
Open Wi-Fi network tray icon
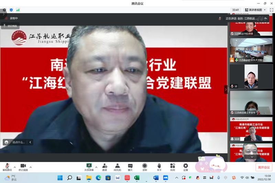pos(242,178)
